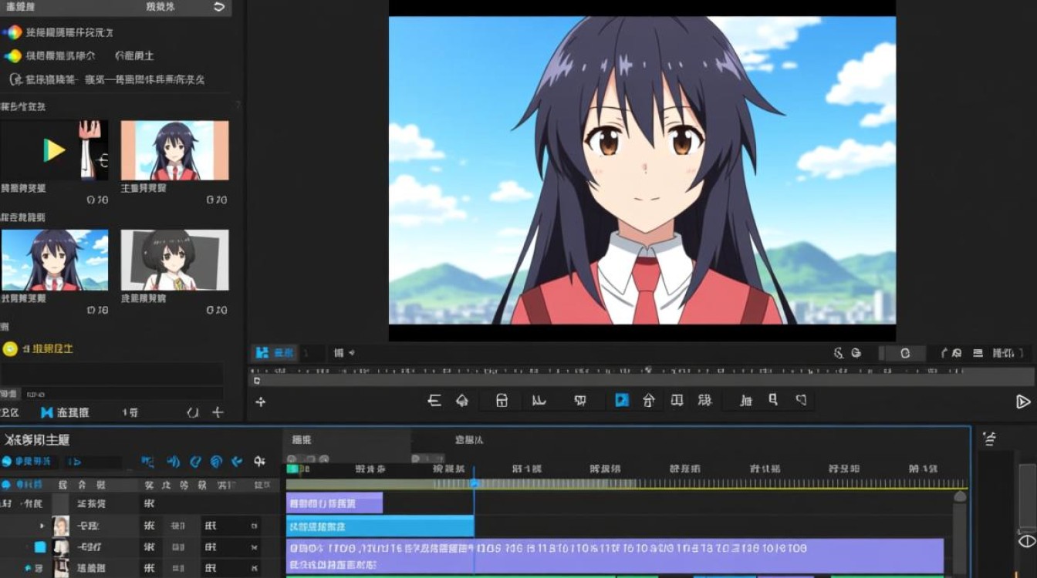The image size is (1037, 578).
Task: Click the small green marker at the timeline ruler start
Action: 292,468
